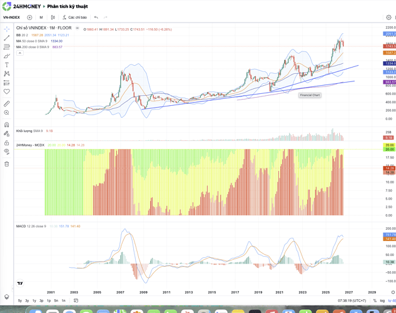Open chart settings gear icon

tap(388, 18)
